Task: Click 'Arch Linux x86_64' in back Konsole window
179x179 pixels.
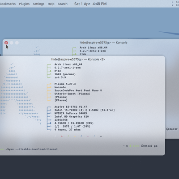Action: click(94, 48)
